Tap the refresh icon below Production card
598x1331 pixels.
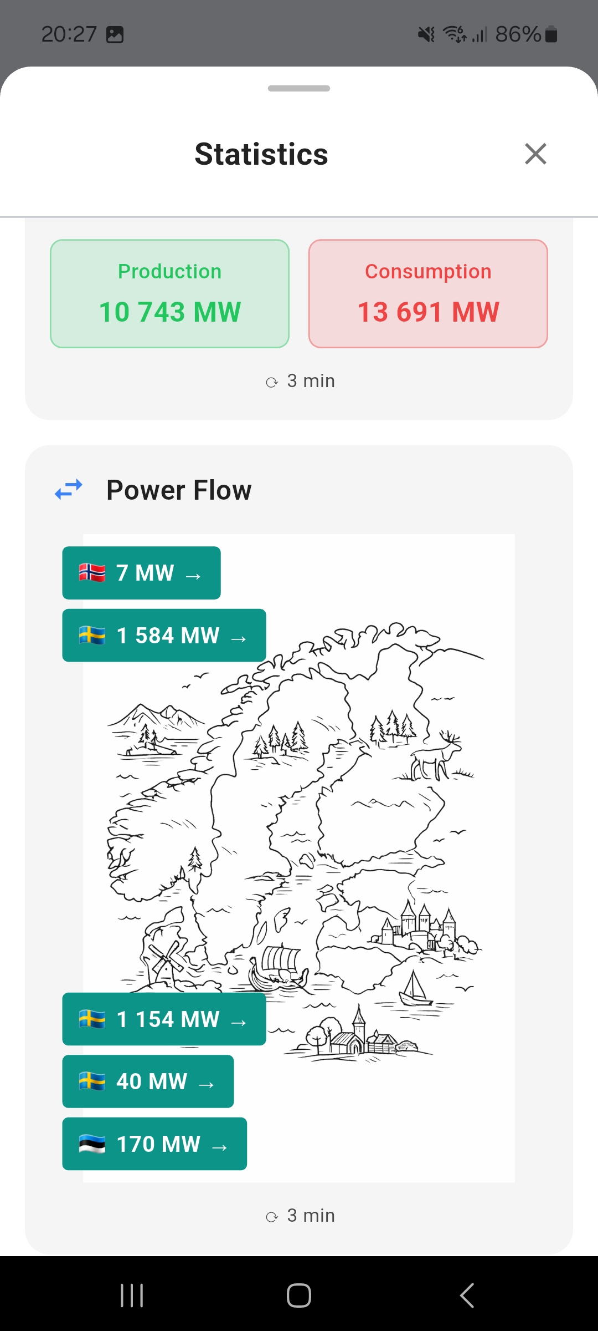272,382
